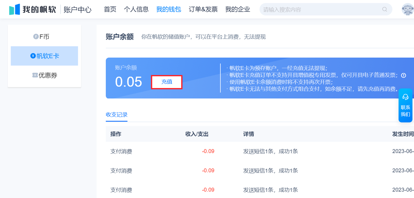Click the 收入/支出 column header
The image size is (414, 198).
[x=197, y=134]
